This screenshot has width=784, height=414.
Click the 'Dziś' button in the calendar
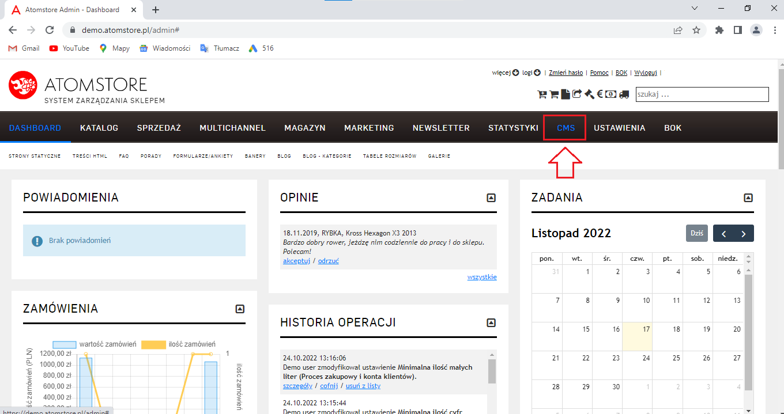(696, 233)
